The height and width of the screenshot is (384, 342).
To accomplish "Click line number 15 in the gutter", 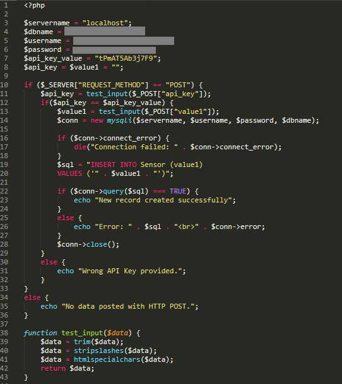I will 4,129.
